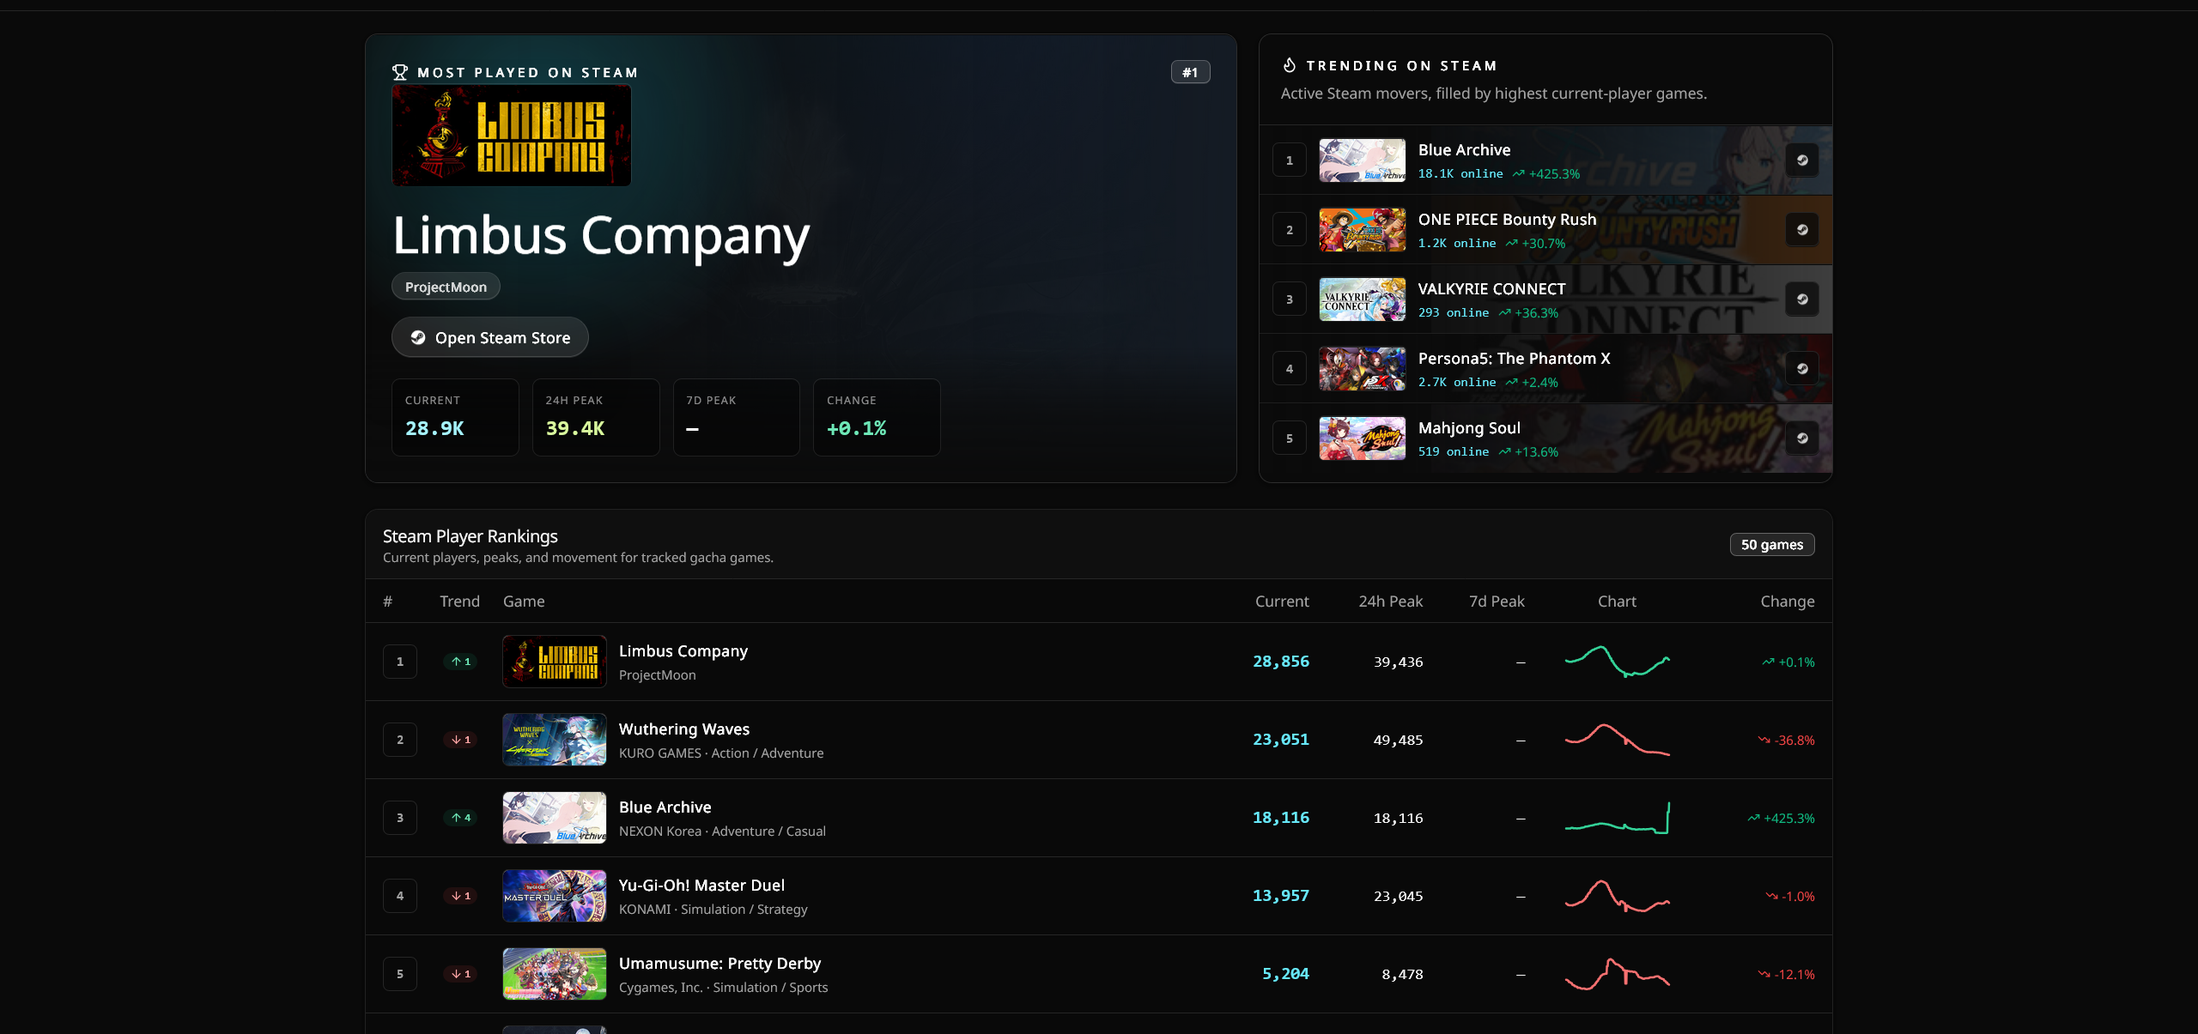Screen dimensions: 2198x1034
Task: Click the Trend column header
Action: tap(459, 602)
